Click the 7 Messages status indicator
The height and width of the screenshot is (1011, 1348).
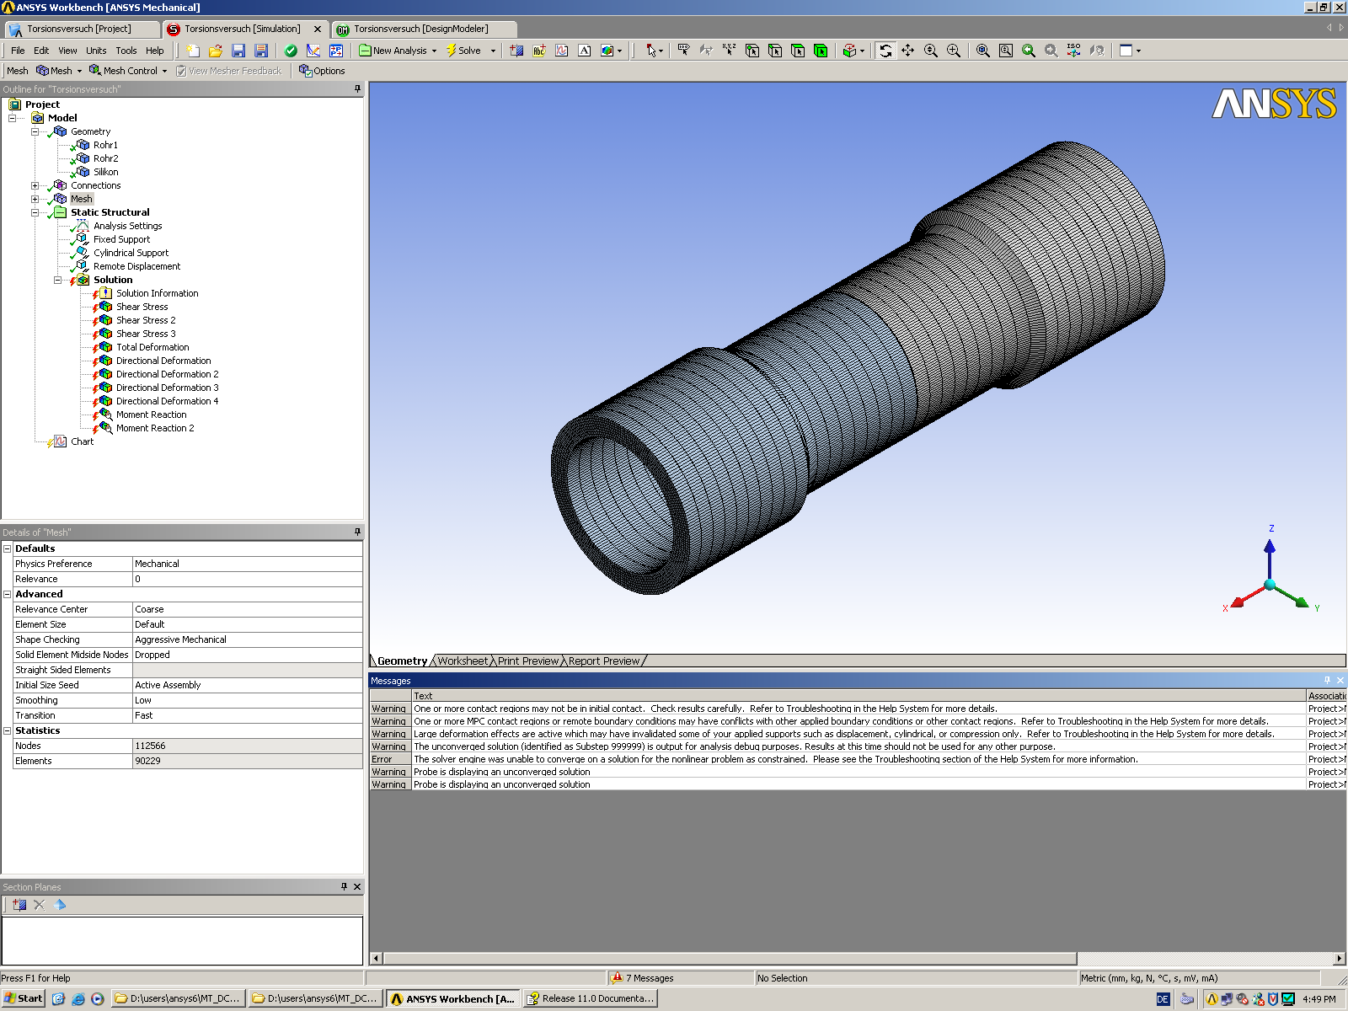click(645, 978)
